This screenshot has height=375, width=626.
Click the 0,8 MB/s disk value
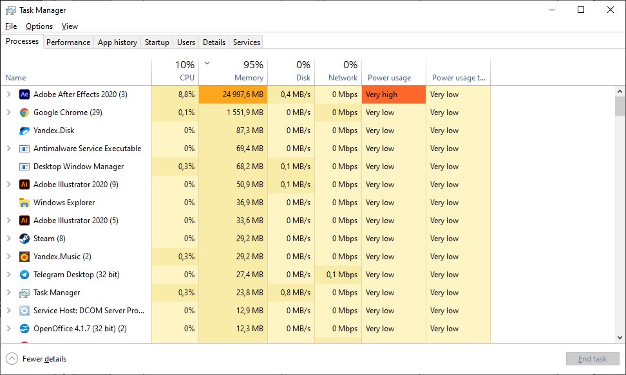pos(296,293)
